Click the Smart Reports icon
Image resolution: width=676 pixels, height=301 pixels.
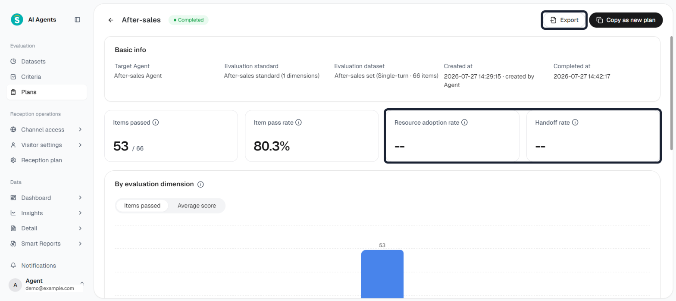point(13,244)
